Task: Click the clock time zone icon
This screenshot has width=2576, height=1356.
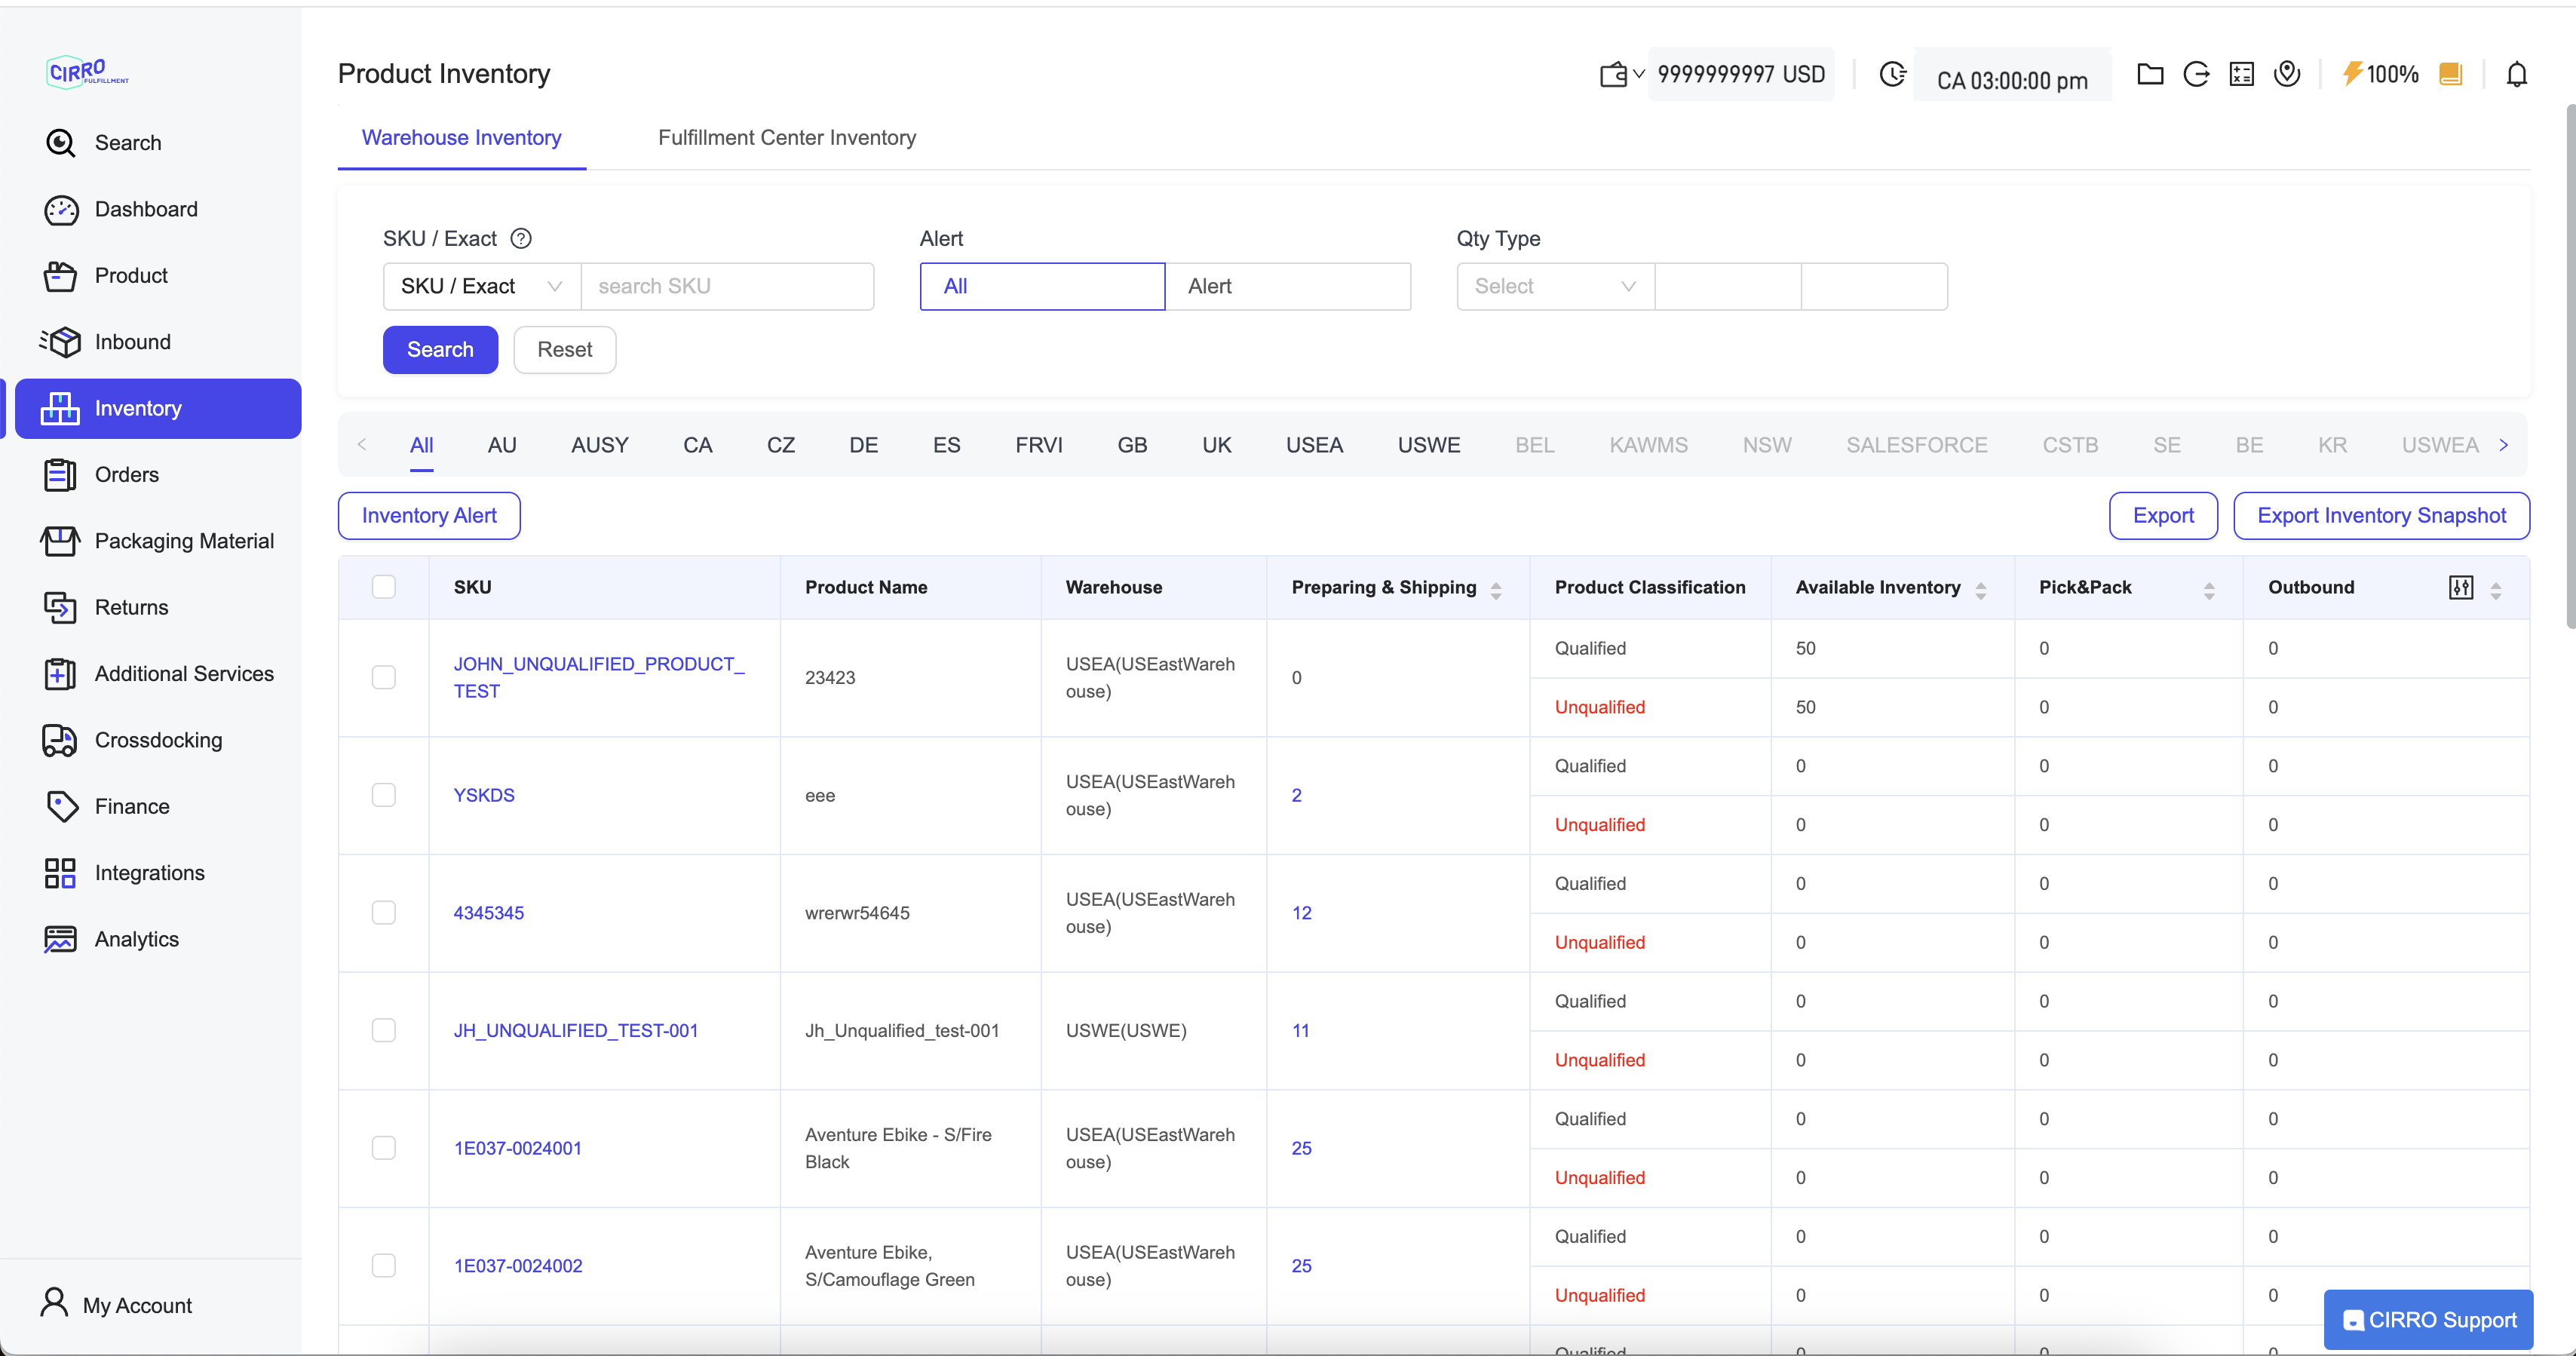Action: 1892,74
